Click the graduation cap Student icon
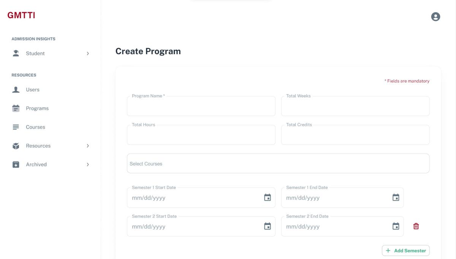This screenshot has width=456, height=259. [16, 53]
